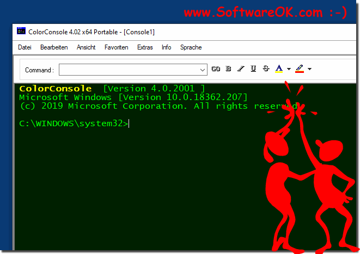Screen dimensions: 360x254
Task: Open the Ansicht menu
Action: coord(86,47)
